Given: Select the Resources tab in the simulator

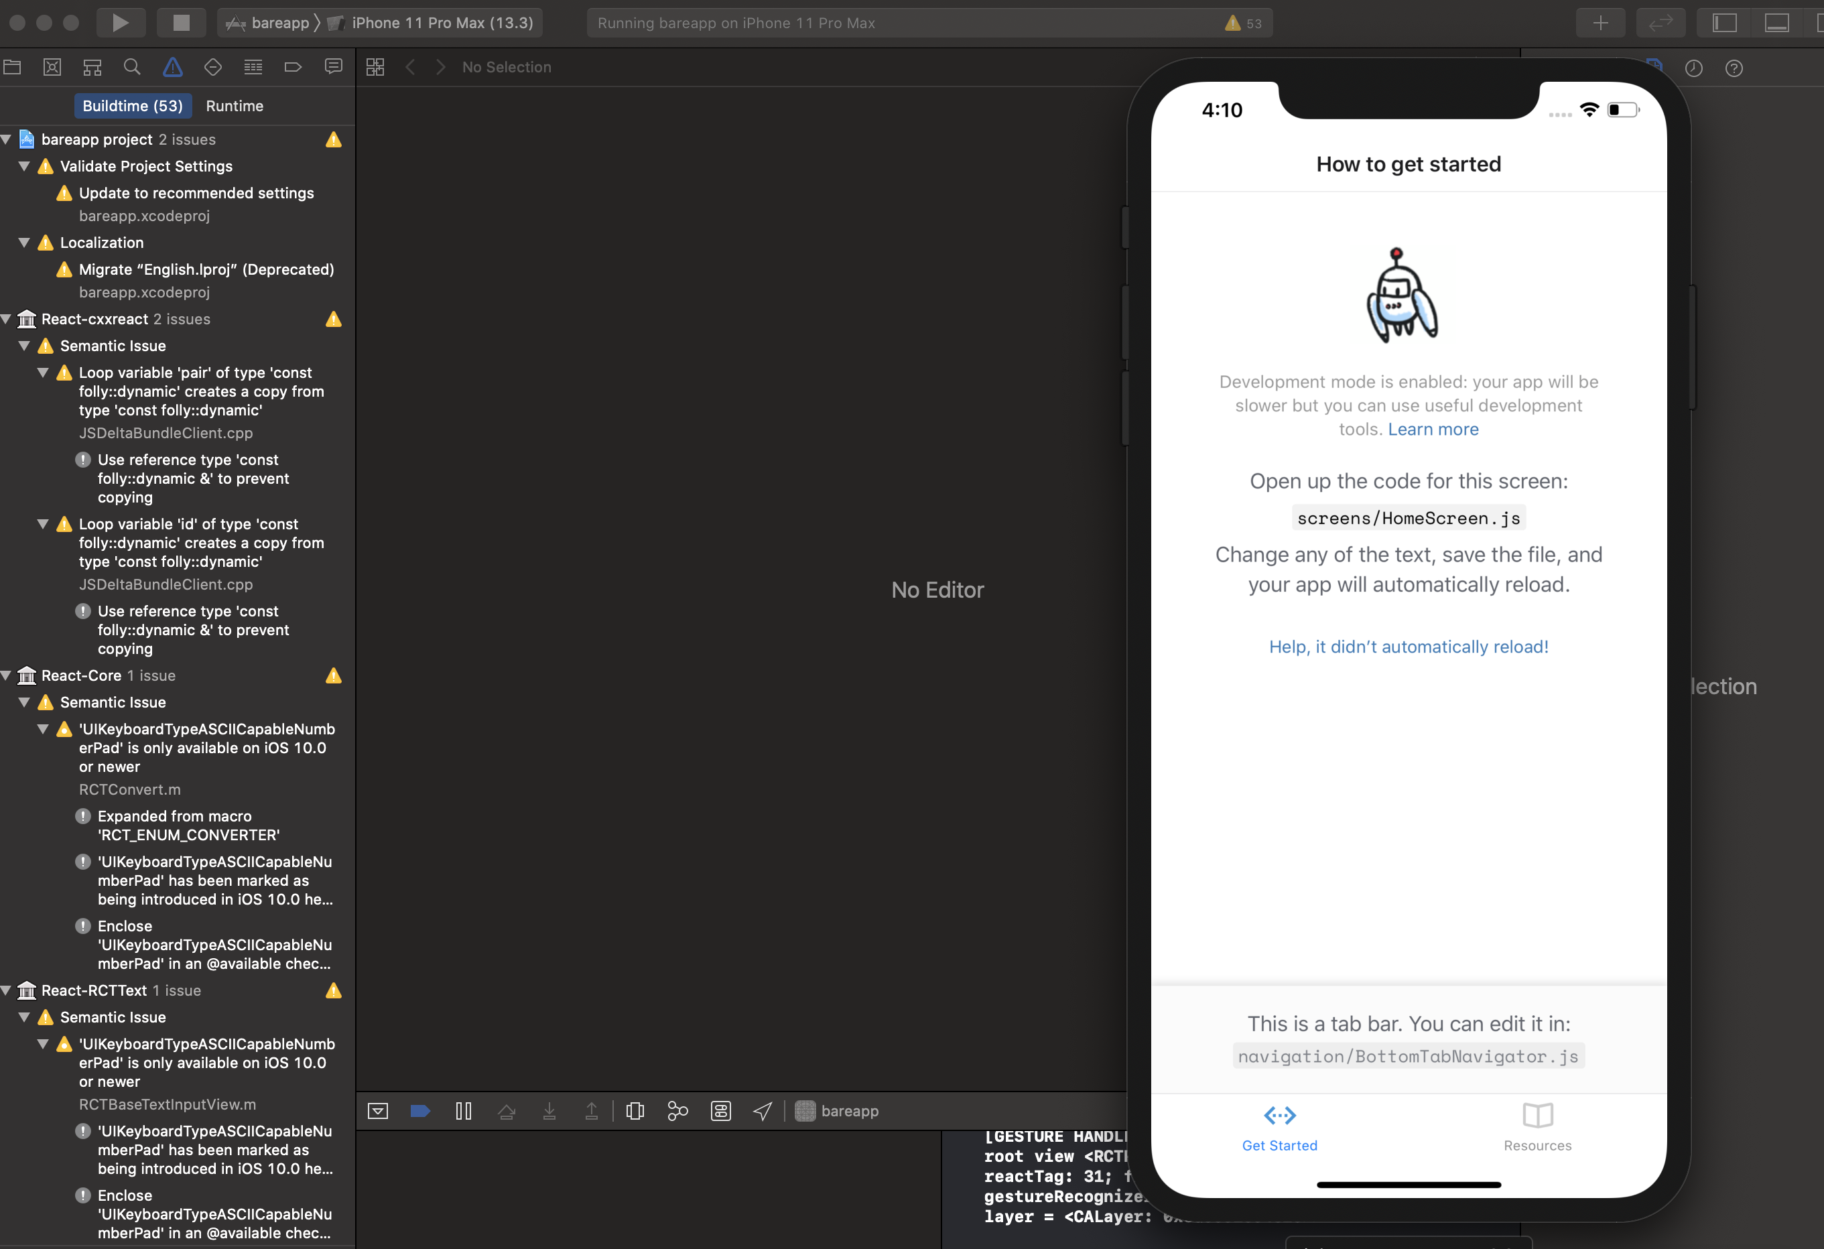Looking at the screenshot, I should 1537,1128.
